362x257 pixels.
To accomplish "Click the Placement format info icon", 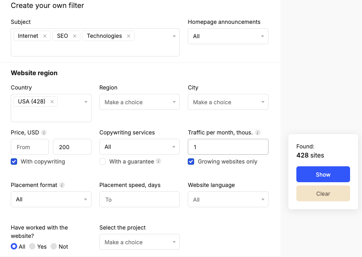I will tap(62, 185).
